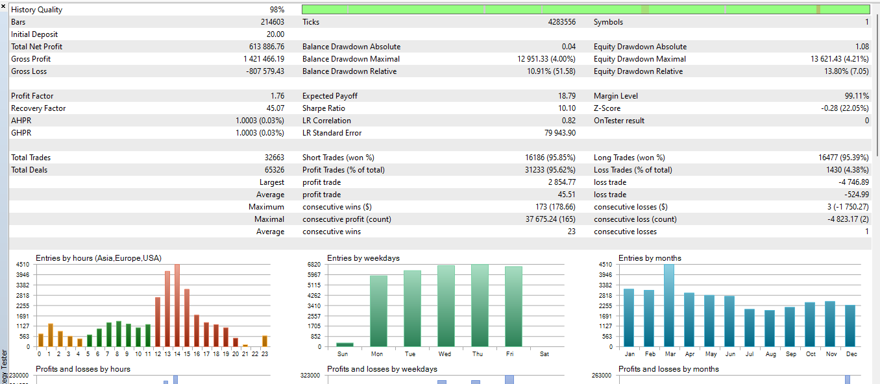This screenshot has width=880, height=384.
Task: Select the Wednesday bar in weekday chart
Action: point(445,305)
